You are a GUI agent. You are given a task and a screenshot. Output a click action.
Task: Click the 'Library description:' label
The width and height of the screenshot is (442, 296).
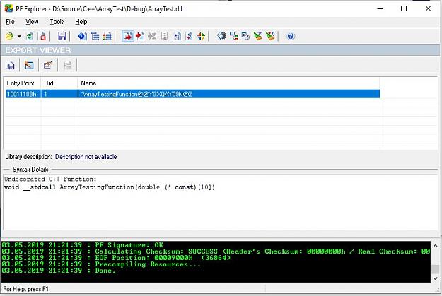(28, 157)
